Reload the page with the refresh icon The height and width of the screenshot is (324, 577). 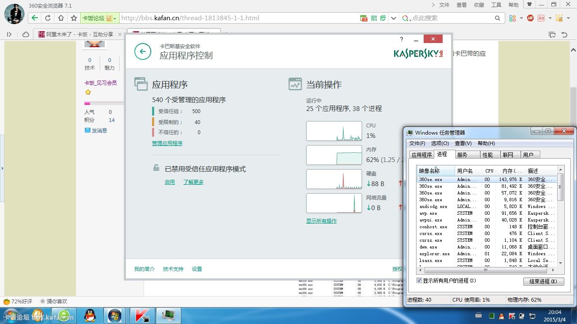point(48,18)
